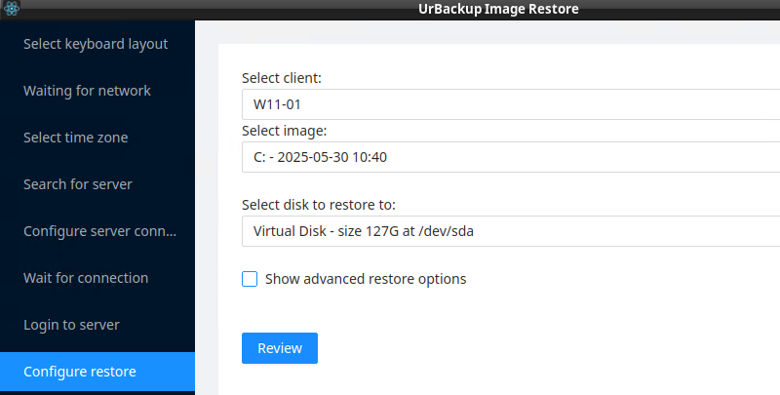The image size is (780, 395).
Task: Switch to Select time zone step
Action: (x=75, y=138)
